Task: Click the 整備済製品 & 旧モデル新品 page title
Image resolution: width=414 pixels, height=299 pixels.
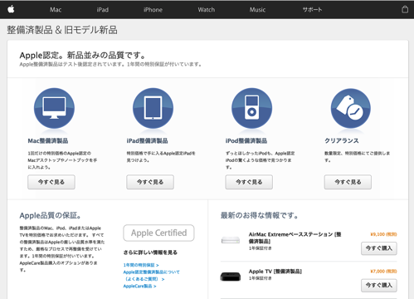Action: (62, 30)
